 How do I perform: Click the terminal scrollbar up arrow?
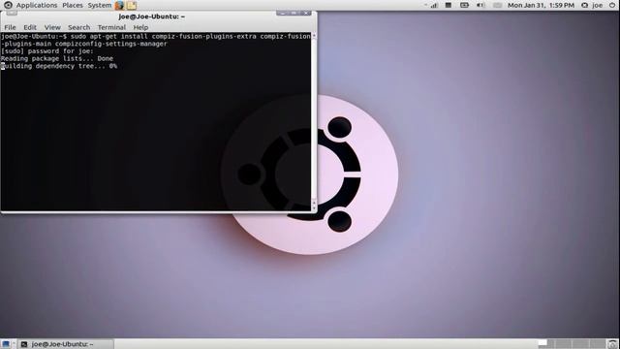pyautogui.click(x=314, y=36)
